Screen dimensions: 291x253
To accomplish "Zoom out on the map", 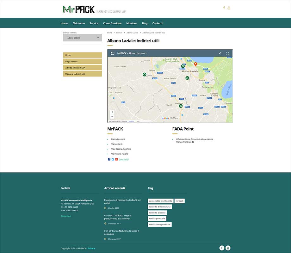I will (112, 117).
